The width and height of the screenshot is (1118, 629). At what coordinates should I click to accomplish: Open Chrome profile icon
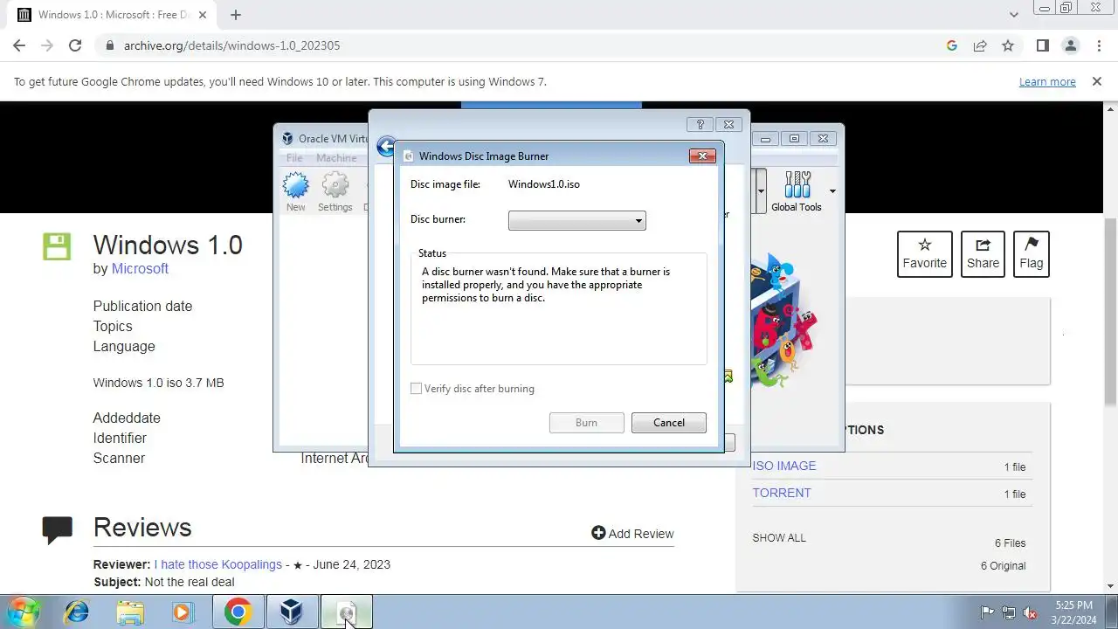(x=1071, y=45)
